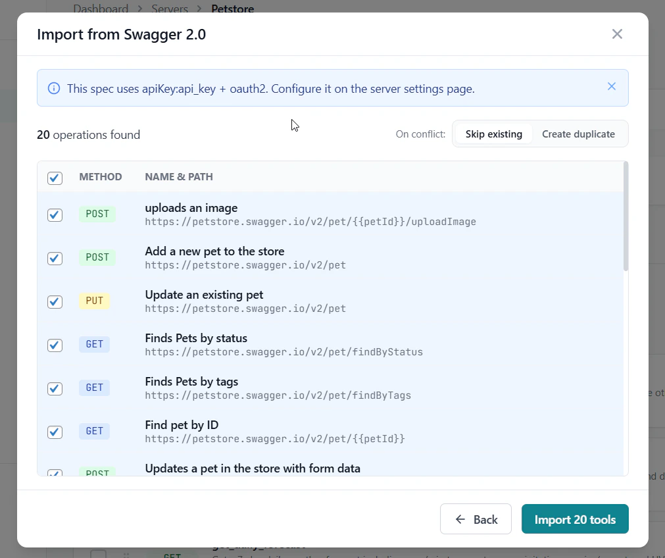Select 'Create duplicate' conflict option
Image resolution: width=665 pixels, height=558 pixels.
(578, 134)
